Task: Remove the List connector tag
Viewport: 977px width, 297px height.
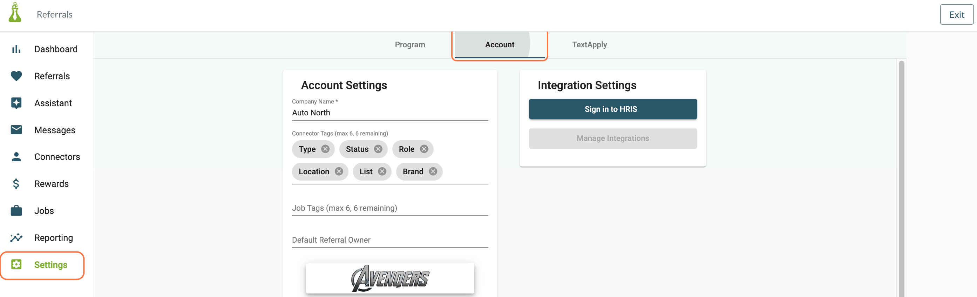Action: click(x=382, y=171)
